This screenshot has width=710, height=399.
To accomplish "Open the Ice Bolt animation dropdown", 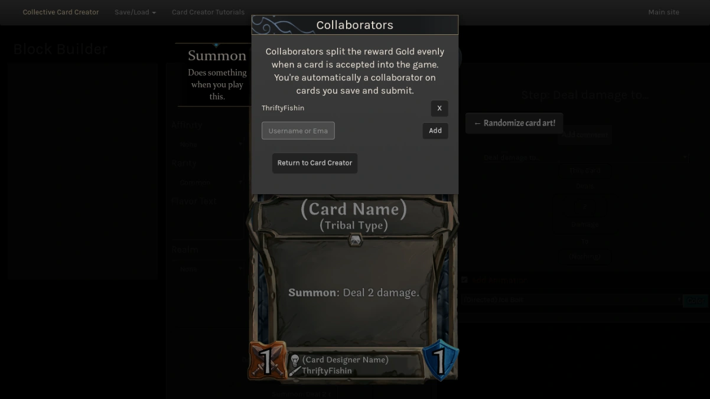I will 571,300.
